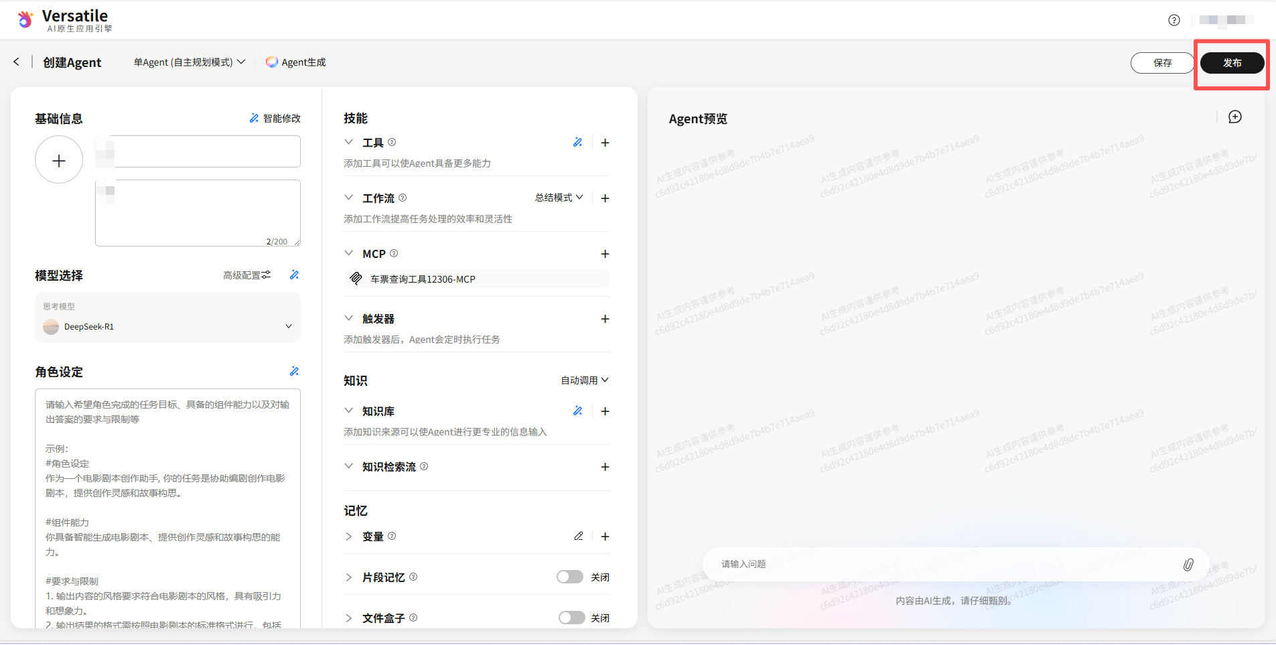Add an MCP with plus icon
Viewport: 1276px width, 645px height.
(x=605, y=254)
